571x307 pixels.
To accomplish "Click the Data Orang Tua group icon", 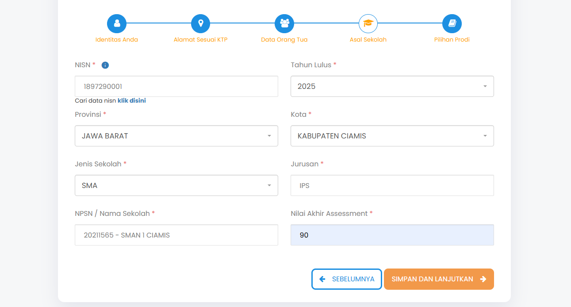I will [284, 23].
